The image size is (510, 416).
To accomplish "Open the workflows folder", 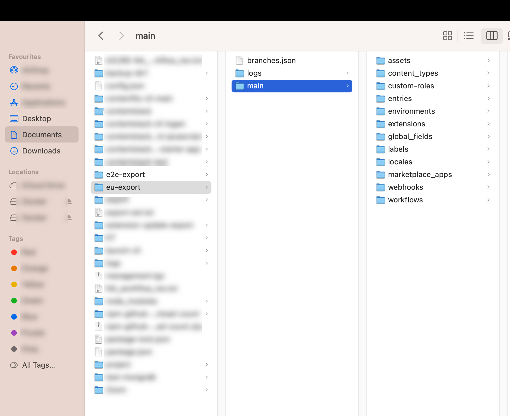I will point(405,200).
